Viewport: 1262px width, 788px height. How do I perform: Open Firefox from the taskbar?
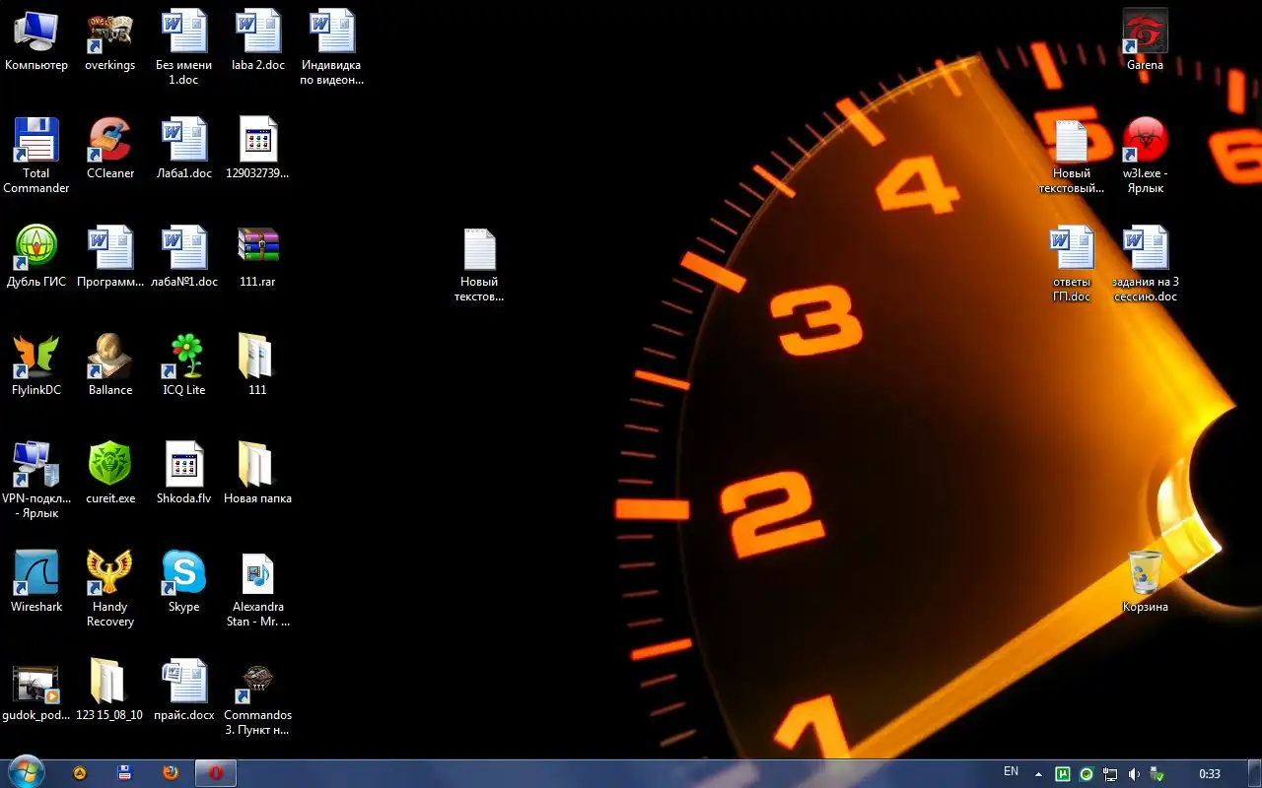tap(171, 773)
